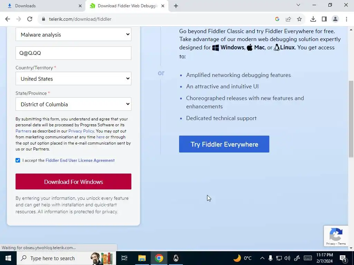Open tab search chevron
The image size is (354, 265).
tap(298, 5)
